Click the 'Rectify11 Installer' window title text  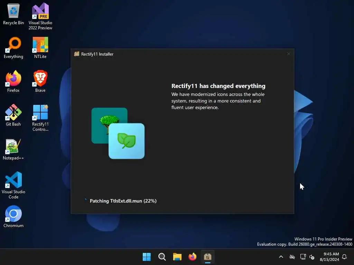pos(97,54)
